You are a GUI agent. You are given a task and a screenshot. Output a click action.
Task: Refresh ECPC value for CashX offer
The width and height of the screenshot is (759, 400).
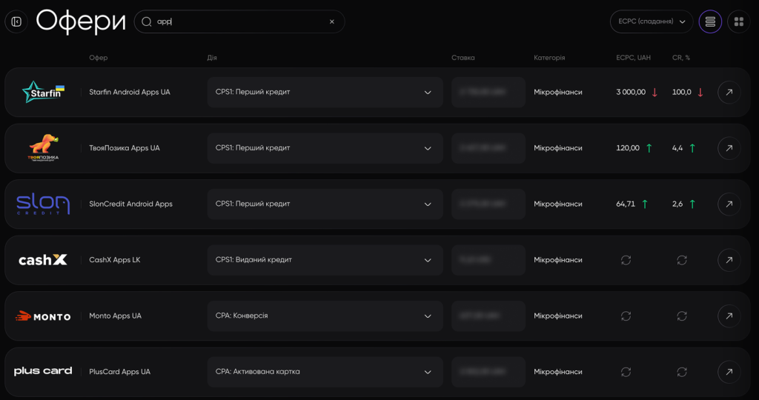click(626, 260)
